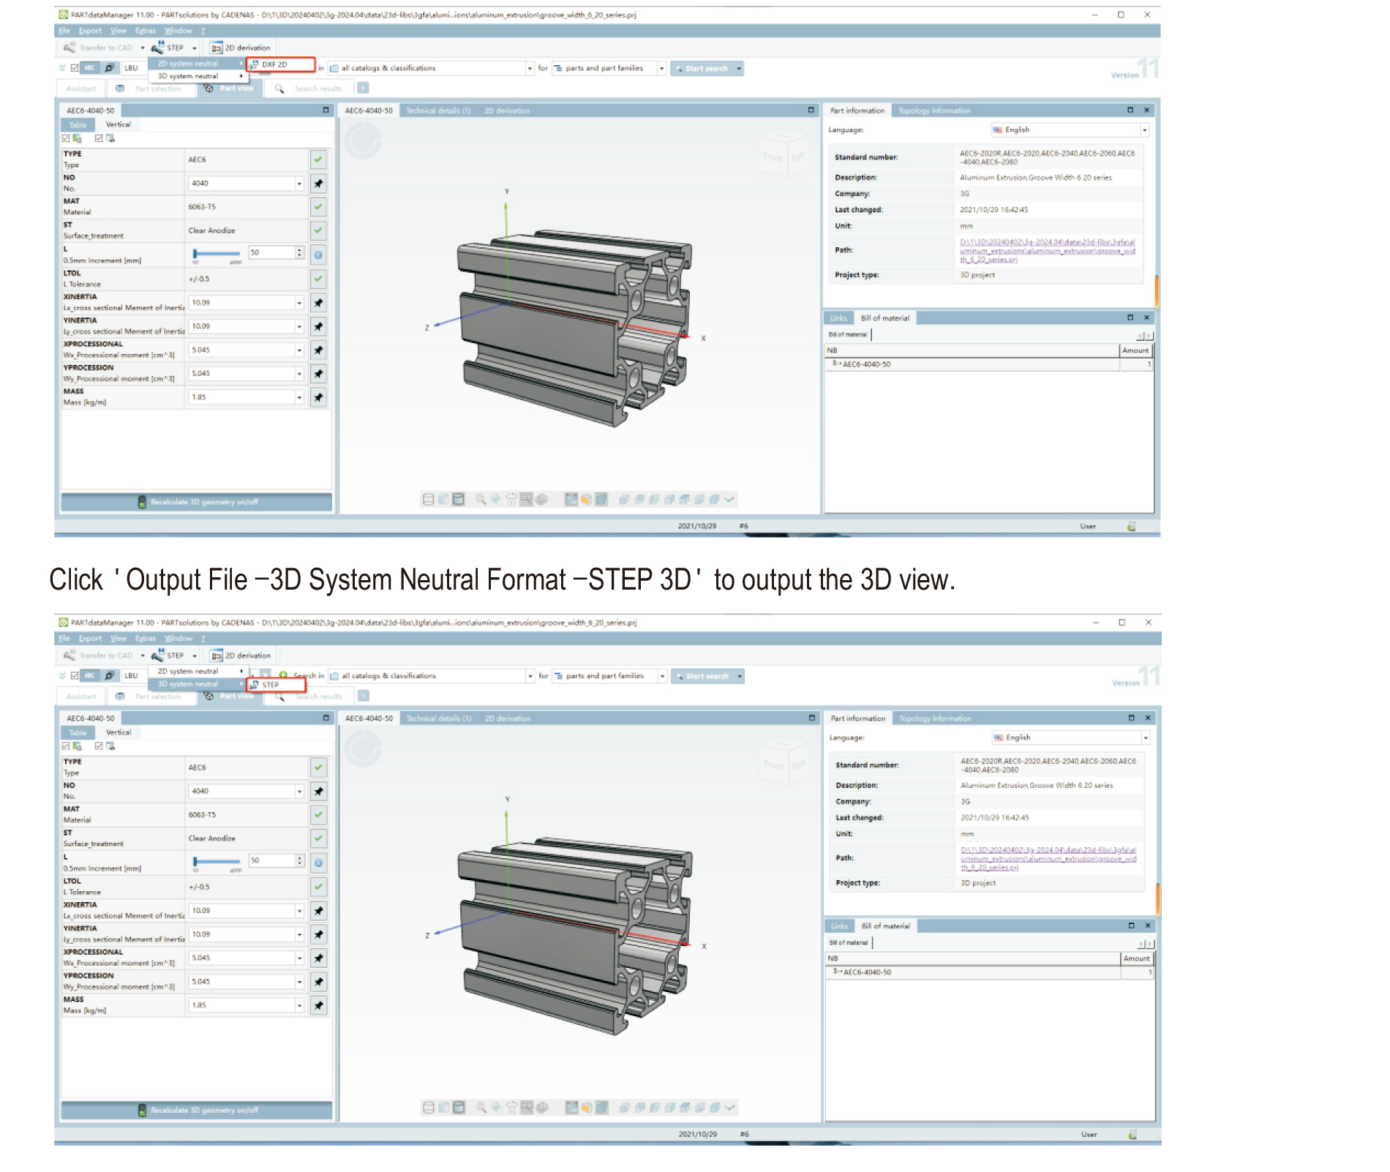Open the Extras menu in the lower screenshot
Screen dimensions: 1390x1172
click(x=146, y=639)
